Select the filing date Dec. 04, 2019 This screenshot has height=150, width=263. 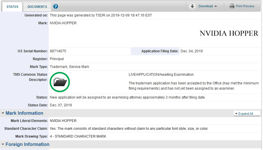(x=192, y=51)
